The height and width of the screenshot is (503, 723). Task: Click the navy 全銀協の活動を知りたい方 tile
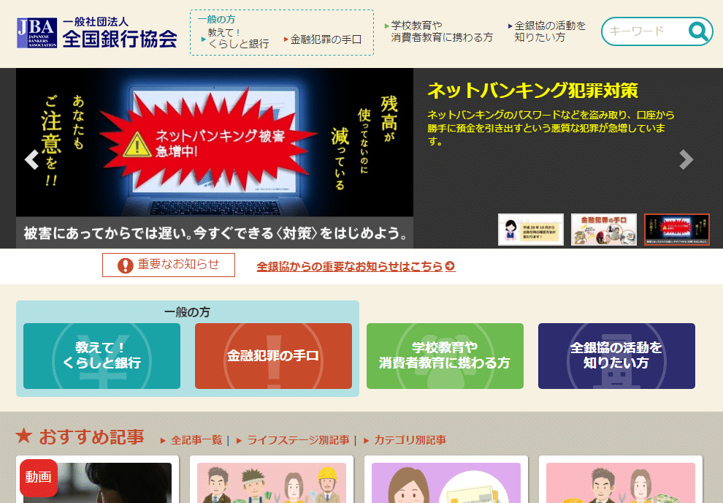616,356
